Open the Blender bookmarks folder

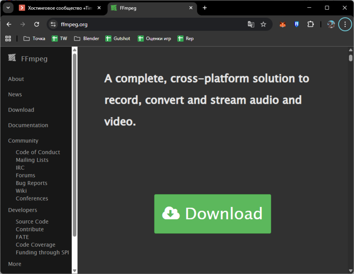click(x=86, y=38)
